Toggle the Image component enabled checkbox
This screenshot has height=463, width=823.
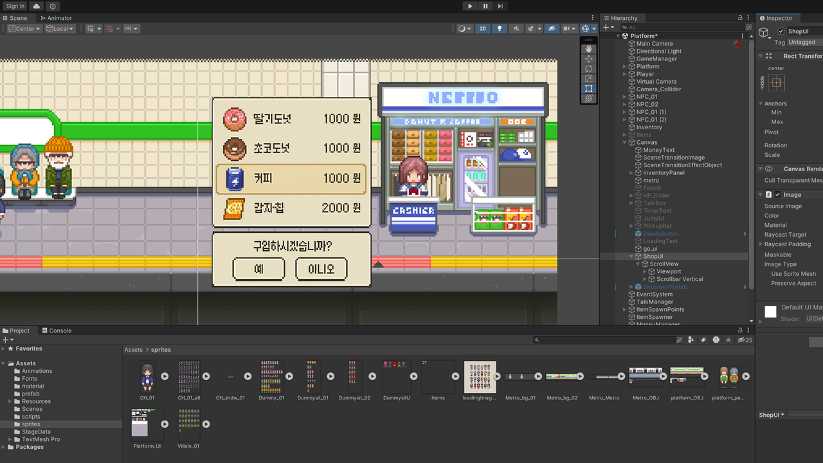click(778, 195)
